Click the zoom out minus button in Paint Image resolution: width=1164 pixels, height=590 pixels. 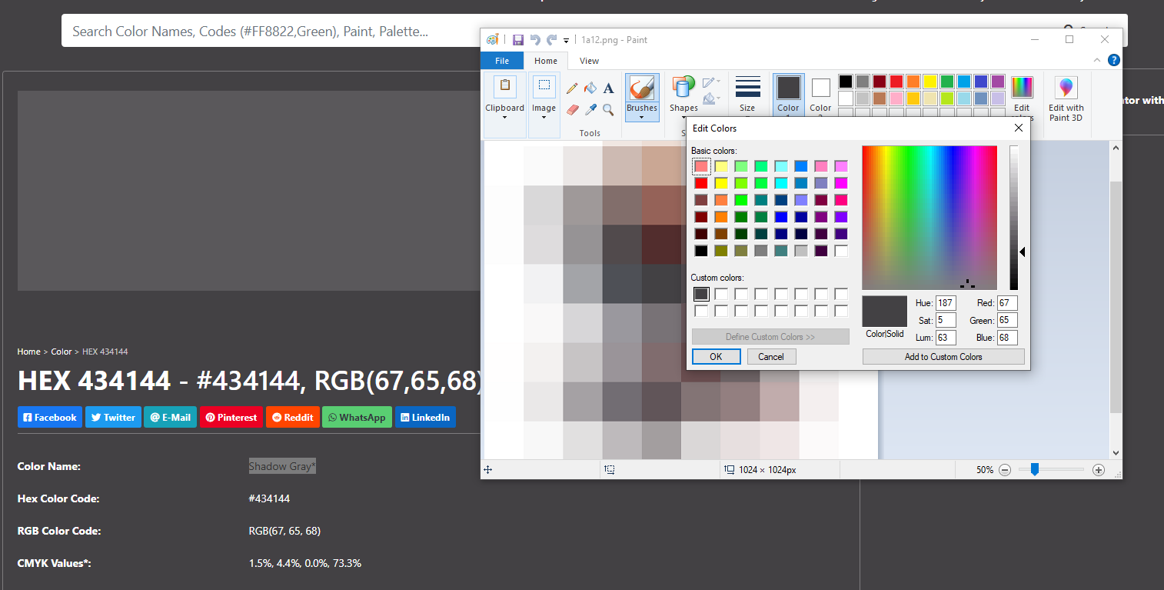pyautogui.click(x=1005, y=470)
